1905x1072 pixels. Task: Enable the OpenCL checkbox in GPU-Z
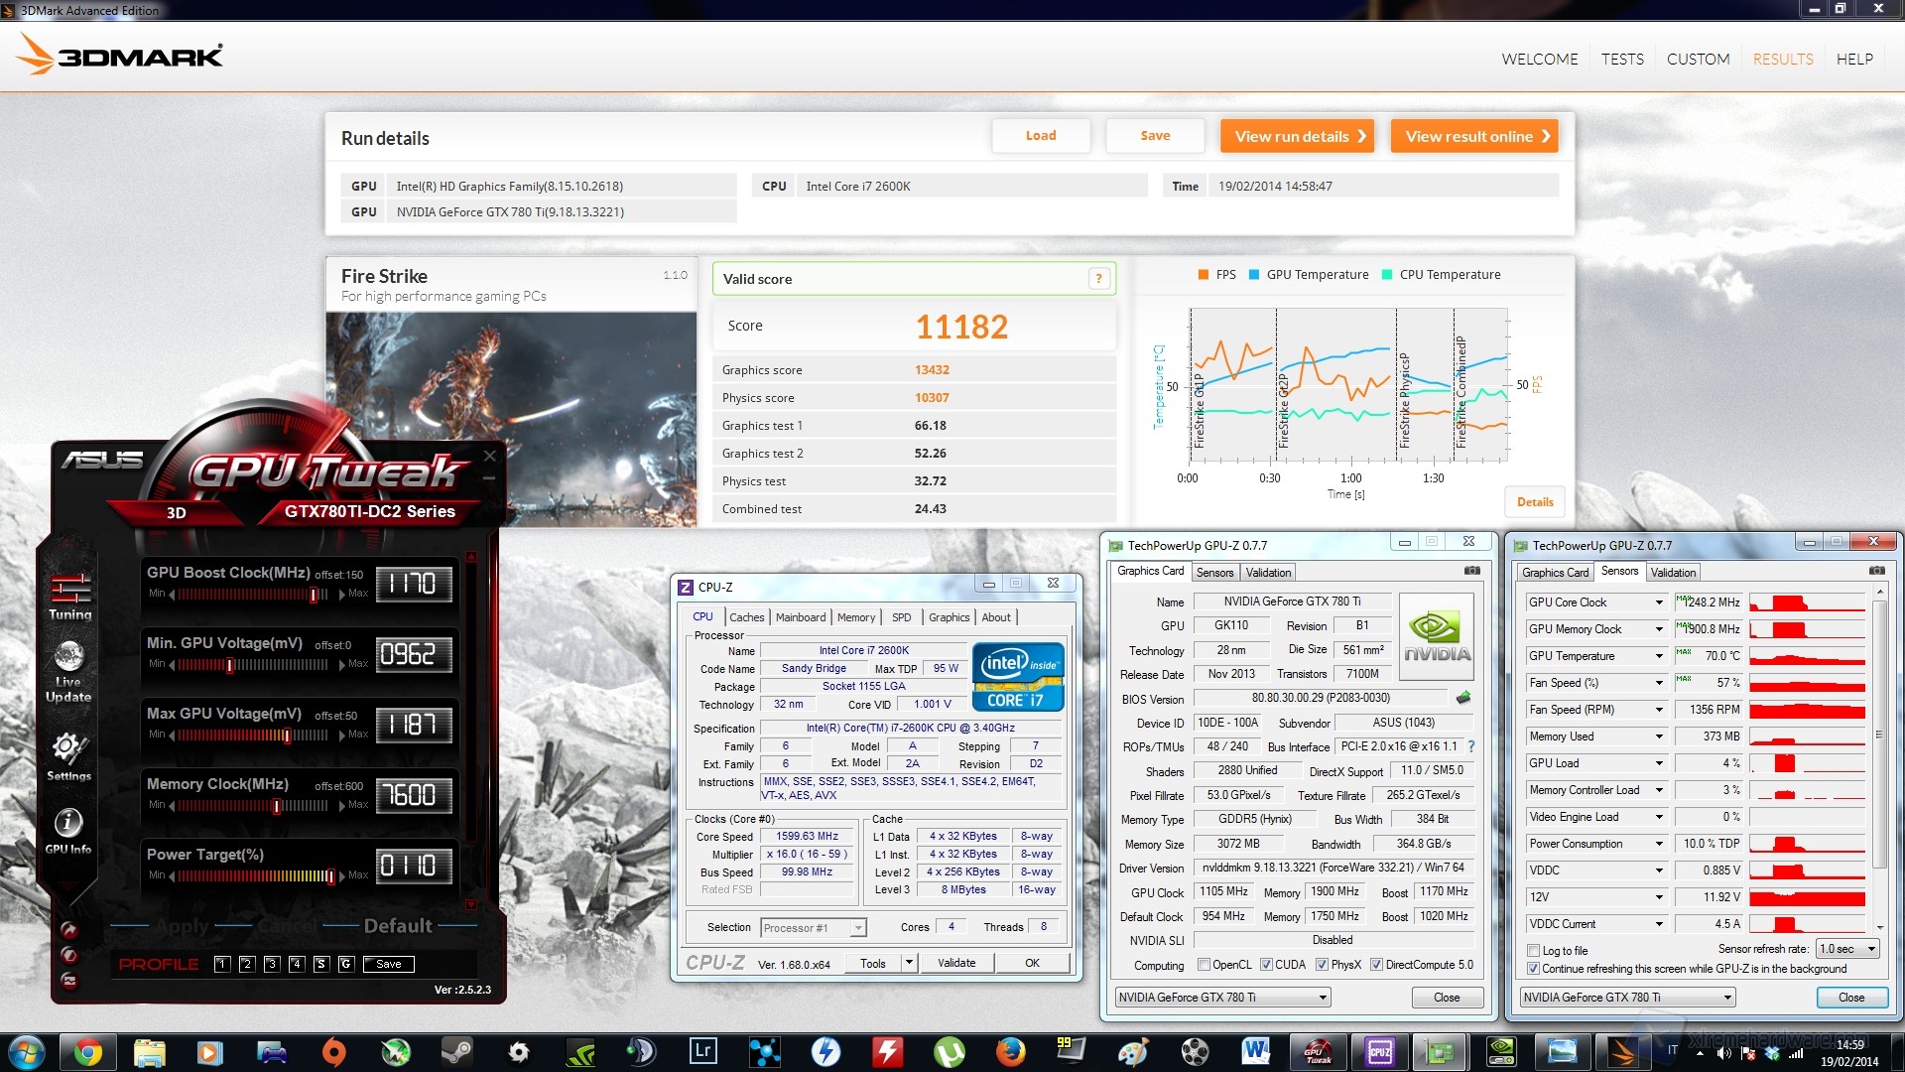click(x=1204, y=965)
